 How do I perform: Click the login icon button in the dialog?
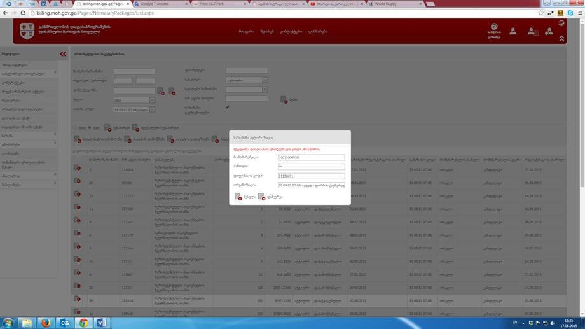[x=238, y=197]
